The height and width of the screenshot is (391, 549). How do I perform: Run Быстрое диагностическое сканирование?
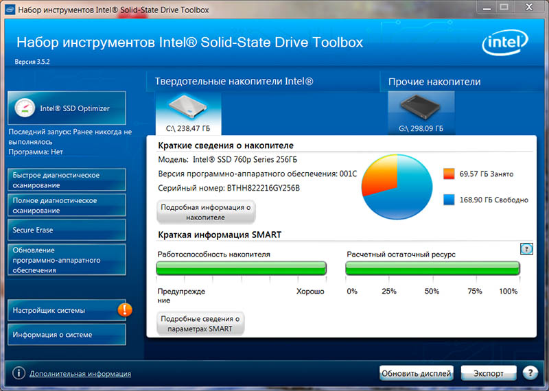67,180
